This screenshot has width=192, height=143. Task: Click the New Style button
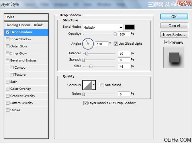(174, 34)
